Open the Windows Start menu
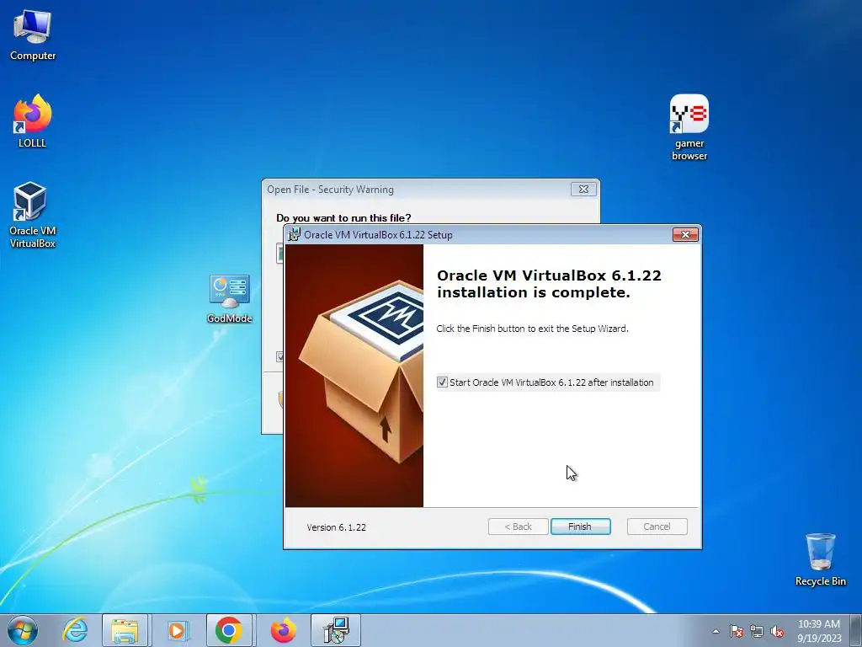 (23, 630)
